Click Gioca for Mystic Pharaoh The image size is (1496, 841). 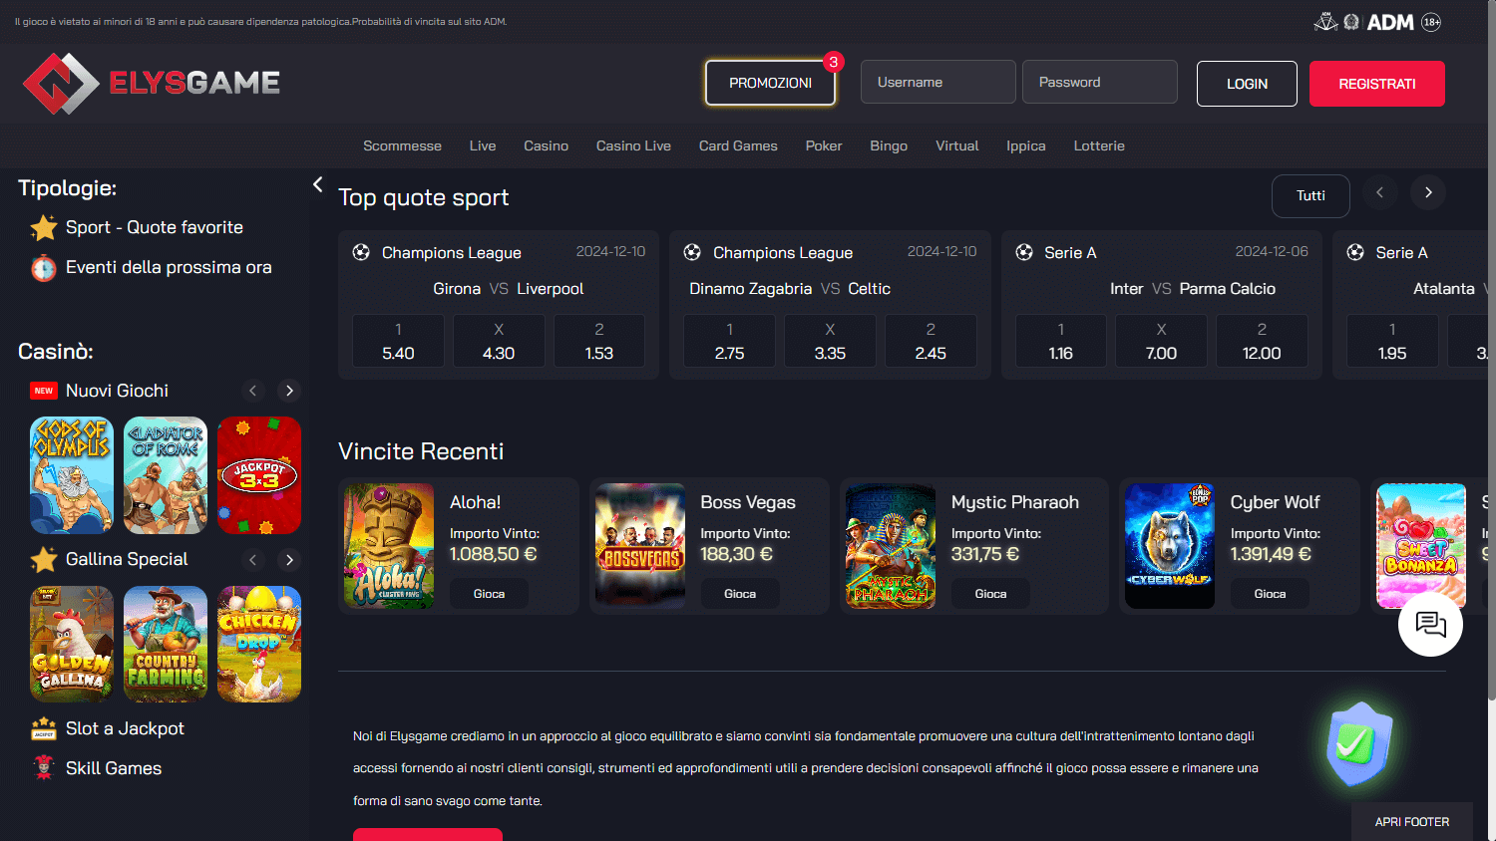click(990, 594)
